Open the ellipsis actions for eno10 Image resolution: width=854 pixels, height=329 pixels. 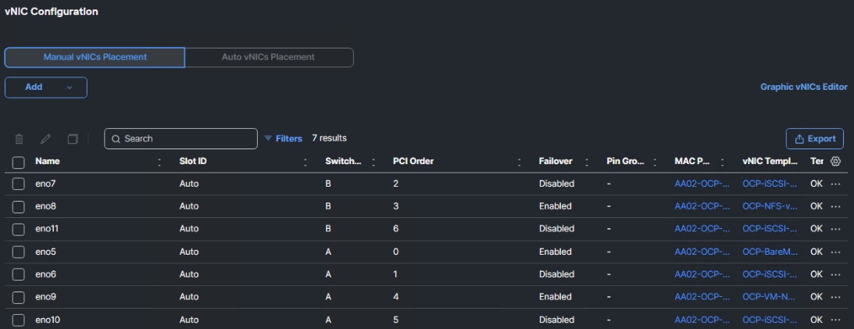(835, 320)
